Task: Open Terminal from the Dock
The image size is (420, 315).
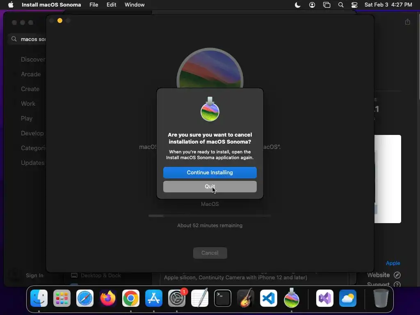Action: [x=223, y=298]
